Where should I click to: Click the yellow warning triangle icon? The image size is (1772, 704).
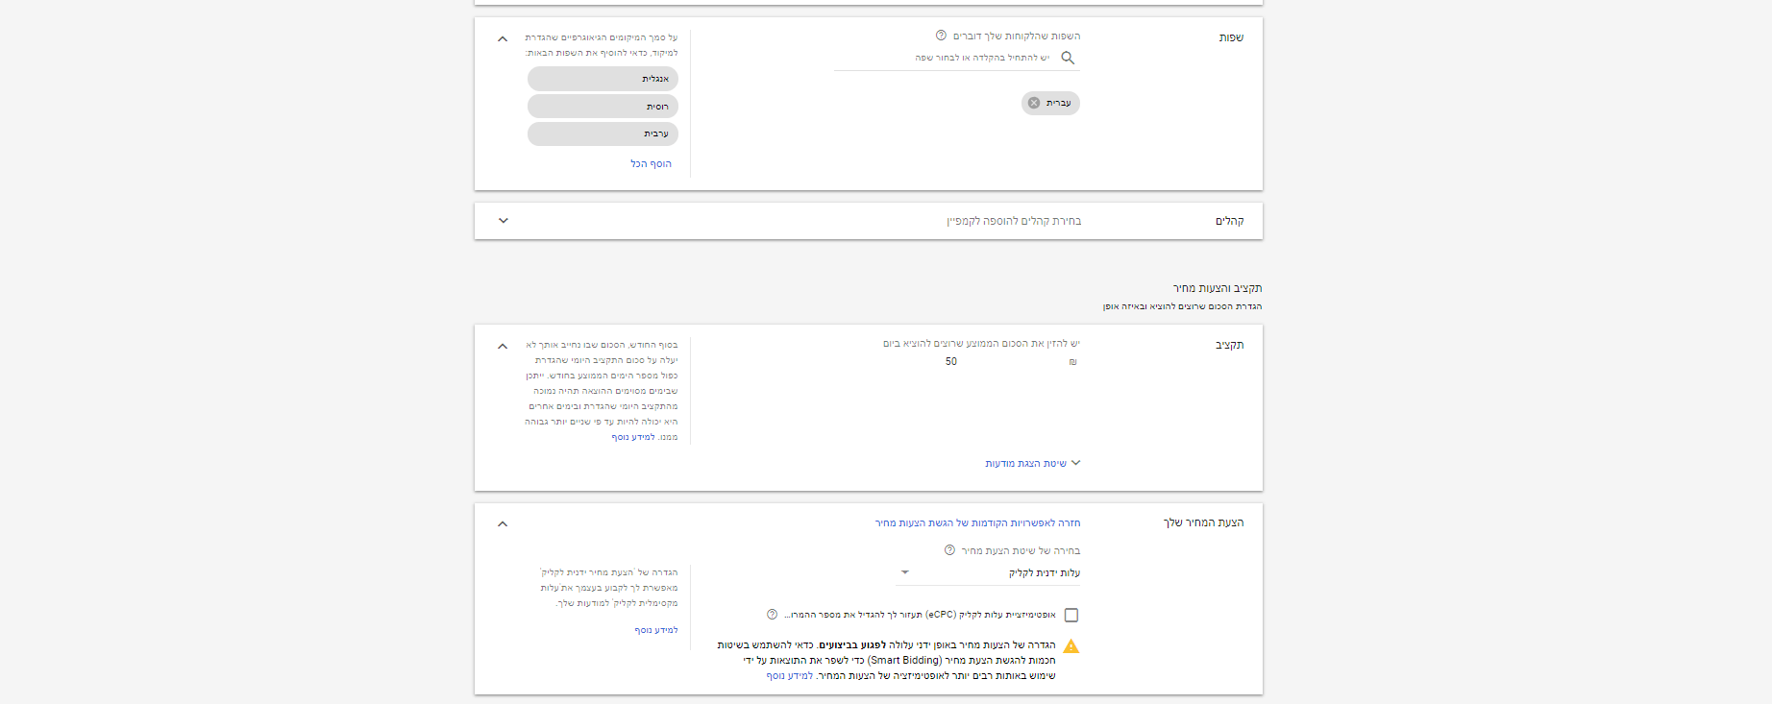pos(1071,646)
